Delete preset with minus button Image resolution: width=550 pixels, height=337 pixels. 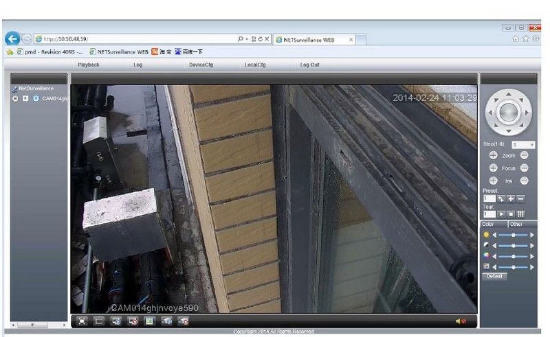point(521,198)
